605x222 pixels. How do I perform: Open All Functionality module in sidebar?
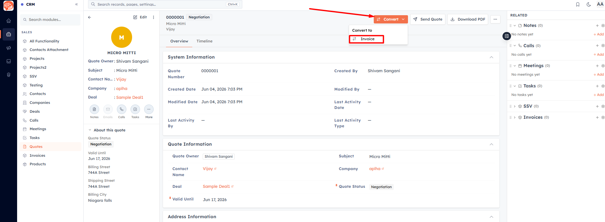[51, 41]
